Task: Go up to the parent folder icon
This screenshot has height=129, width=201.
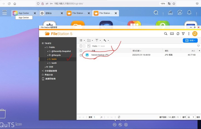Action: coord(89,46)
